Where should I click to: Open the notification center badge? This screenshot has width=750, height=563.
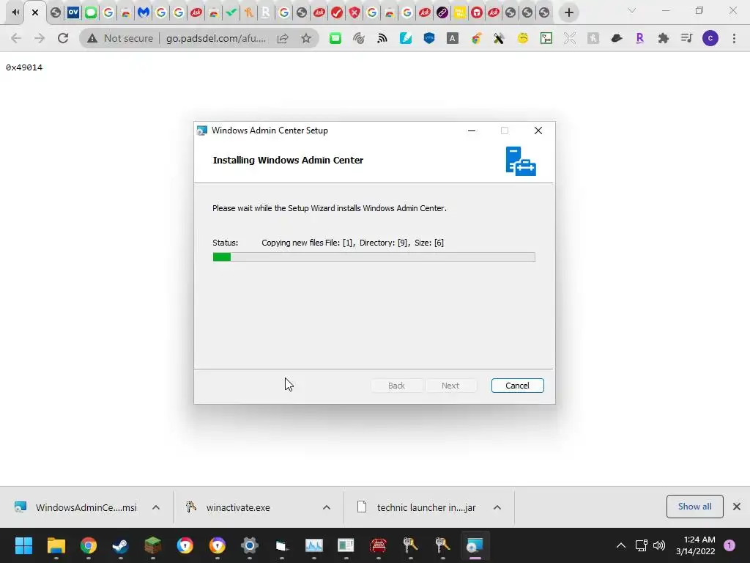tap(729, 545)
